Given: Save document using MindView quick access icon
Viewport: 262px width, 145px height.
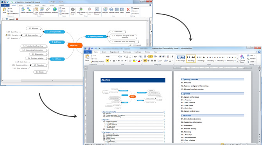Looking at the screenshot, I should (5, 2).
